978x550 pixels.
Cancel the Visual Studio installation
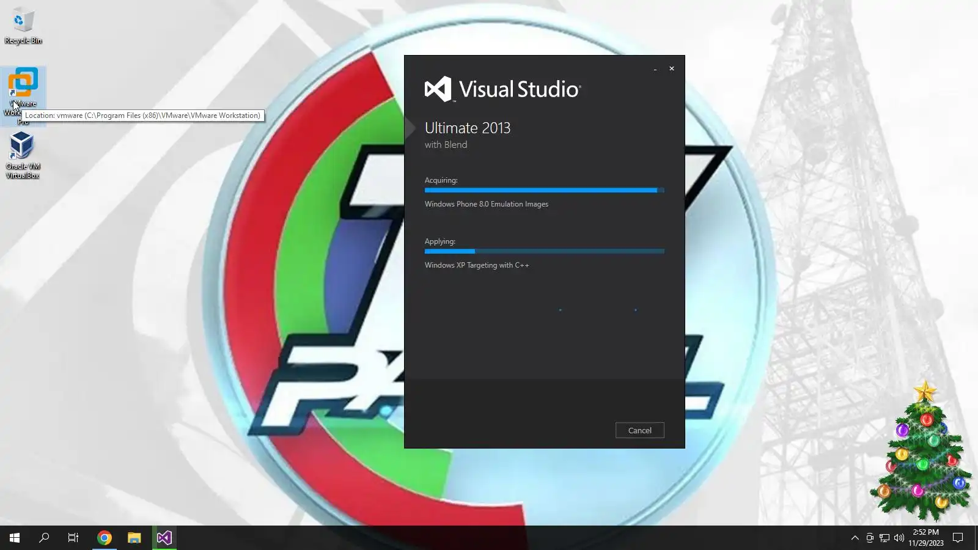(639, 430)
